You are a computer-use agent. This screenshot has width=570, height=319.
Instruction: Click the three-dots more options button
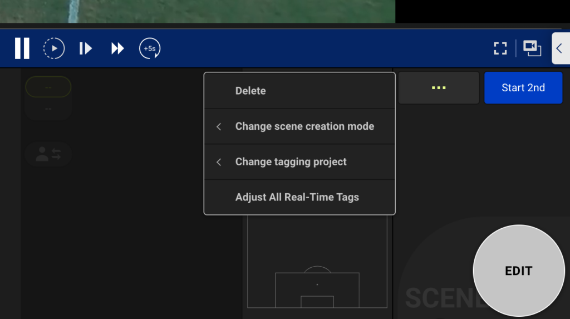tap(439, 87)
